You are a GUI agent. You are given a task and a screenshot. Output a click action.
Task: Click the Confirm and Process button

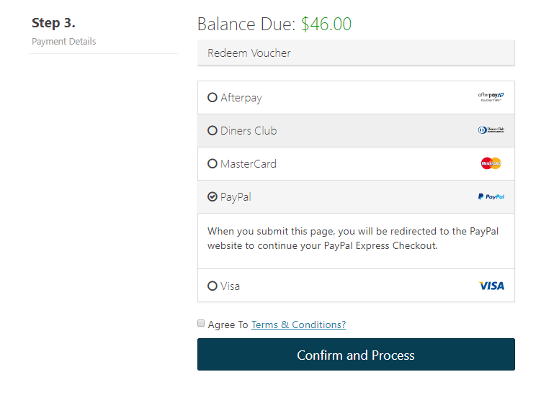[356, 355]
